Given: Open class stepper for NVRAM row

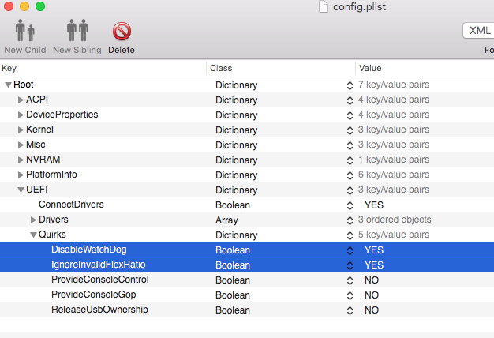Looking at the screenshot, I should pos(350,160).
